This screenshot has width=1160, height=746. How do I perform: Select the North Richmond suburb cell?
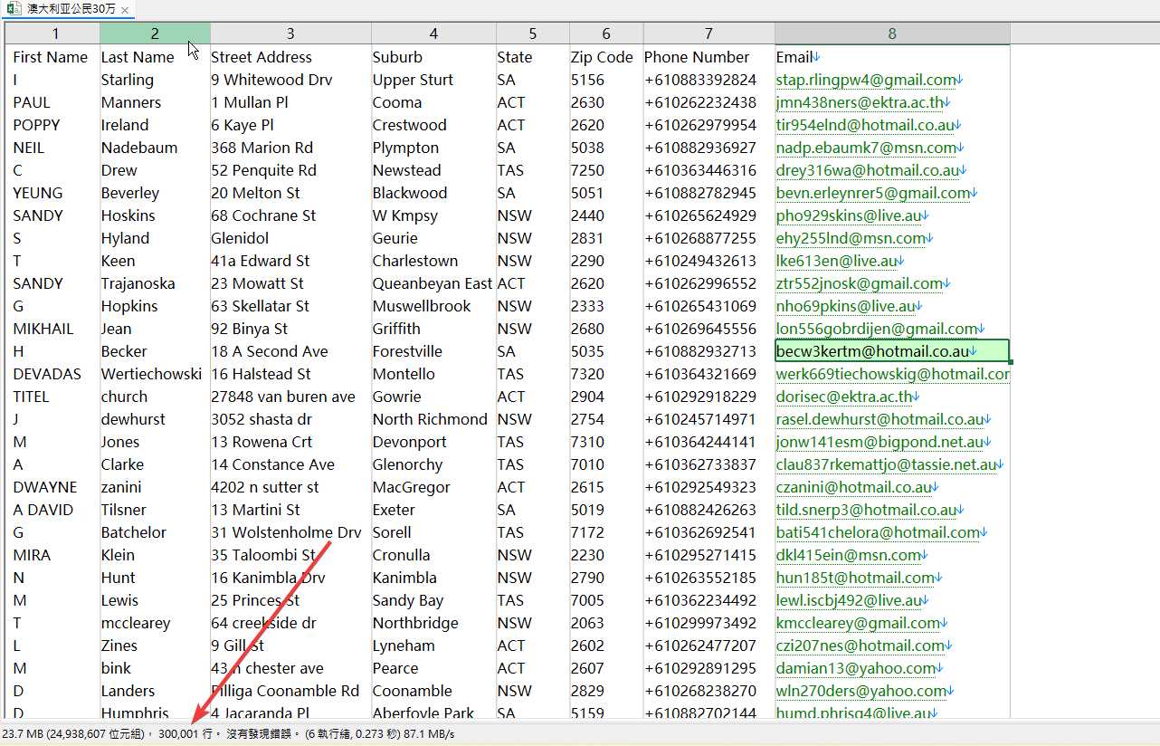433,419
